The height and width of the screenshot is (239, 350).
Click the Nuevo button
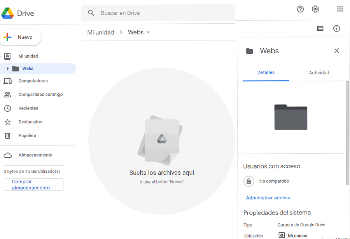21,37
